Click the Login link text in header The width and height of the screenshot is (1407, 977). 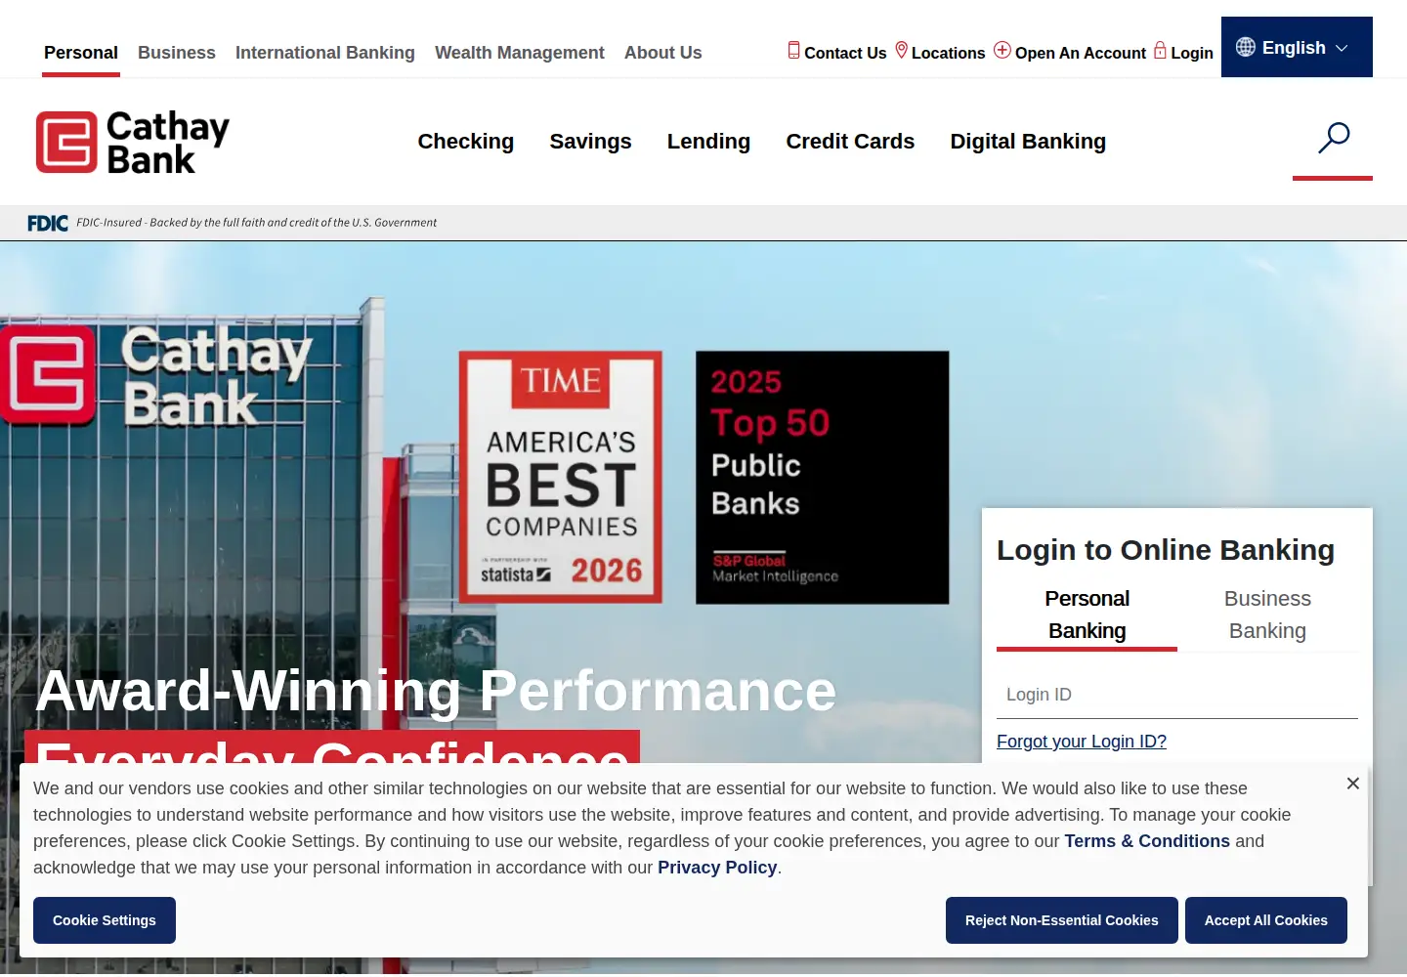pyautogui.click(x=1192, y=53)
